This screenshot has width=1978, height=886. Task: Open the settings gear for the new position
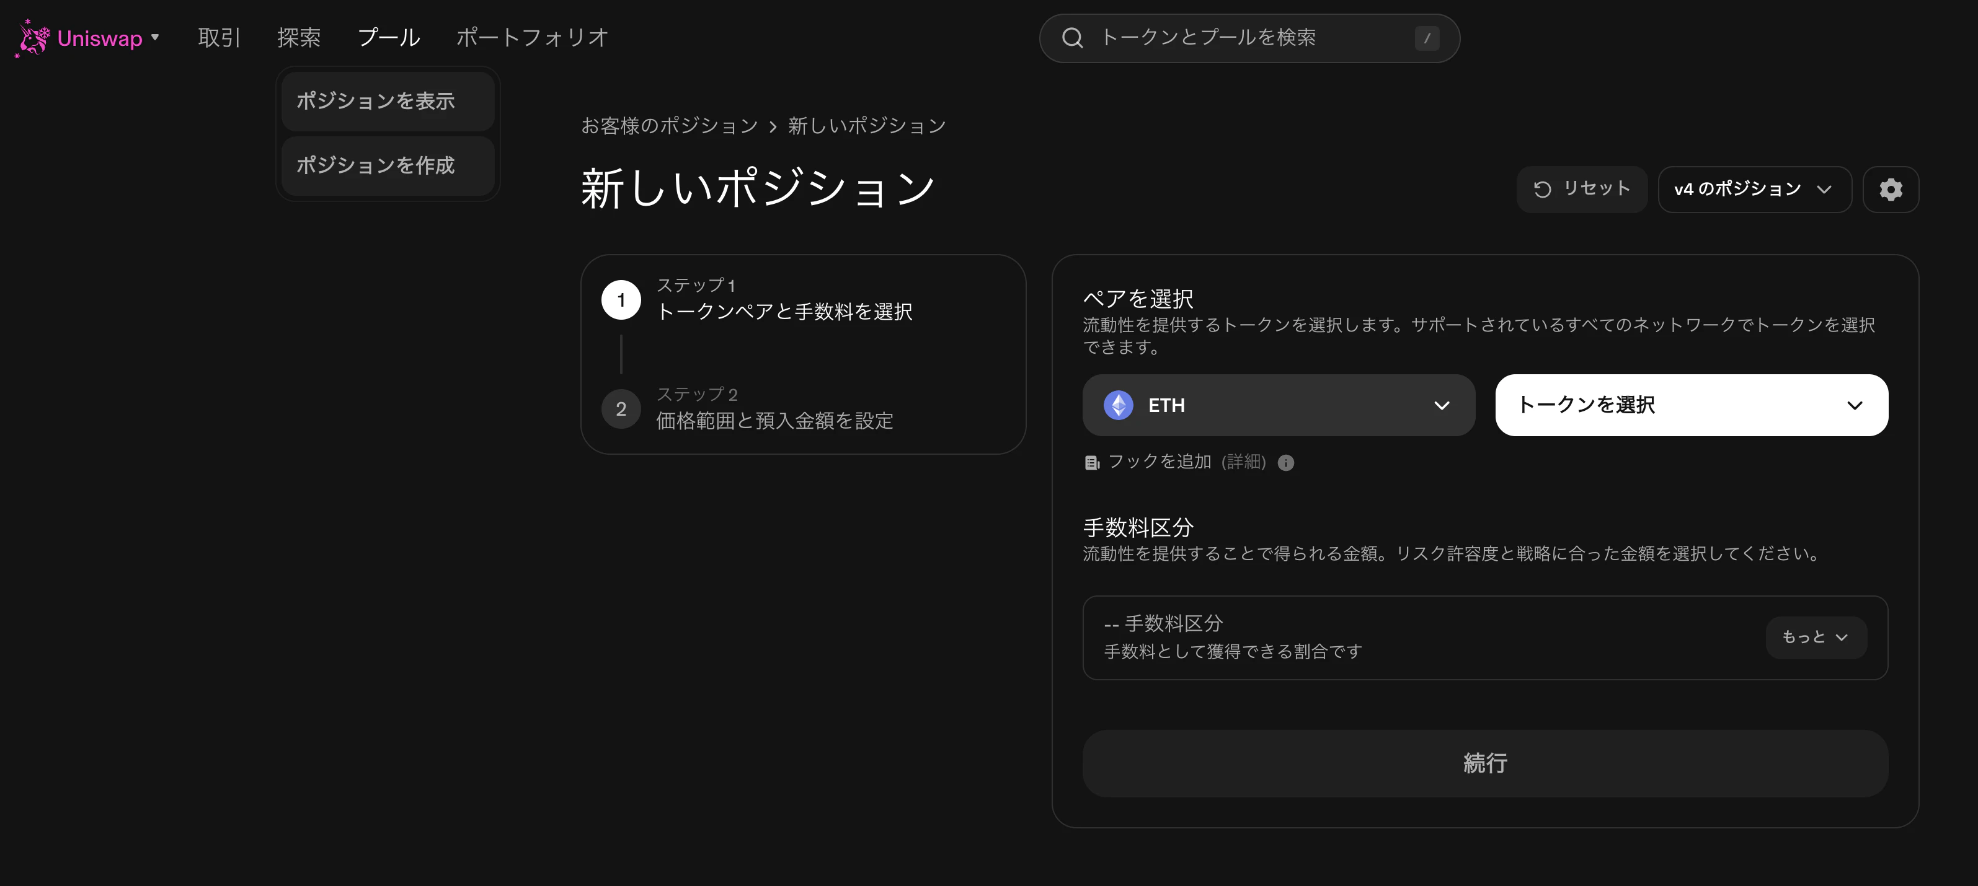[1891, 189]
